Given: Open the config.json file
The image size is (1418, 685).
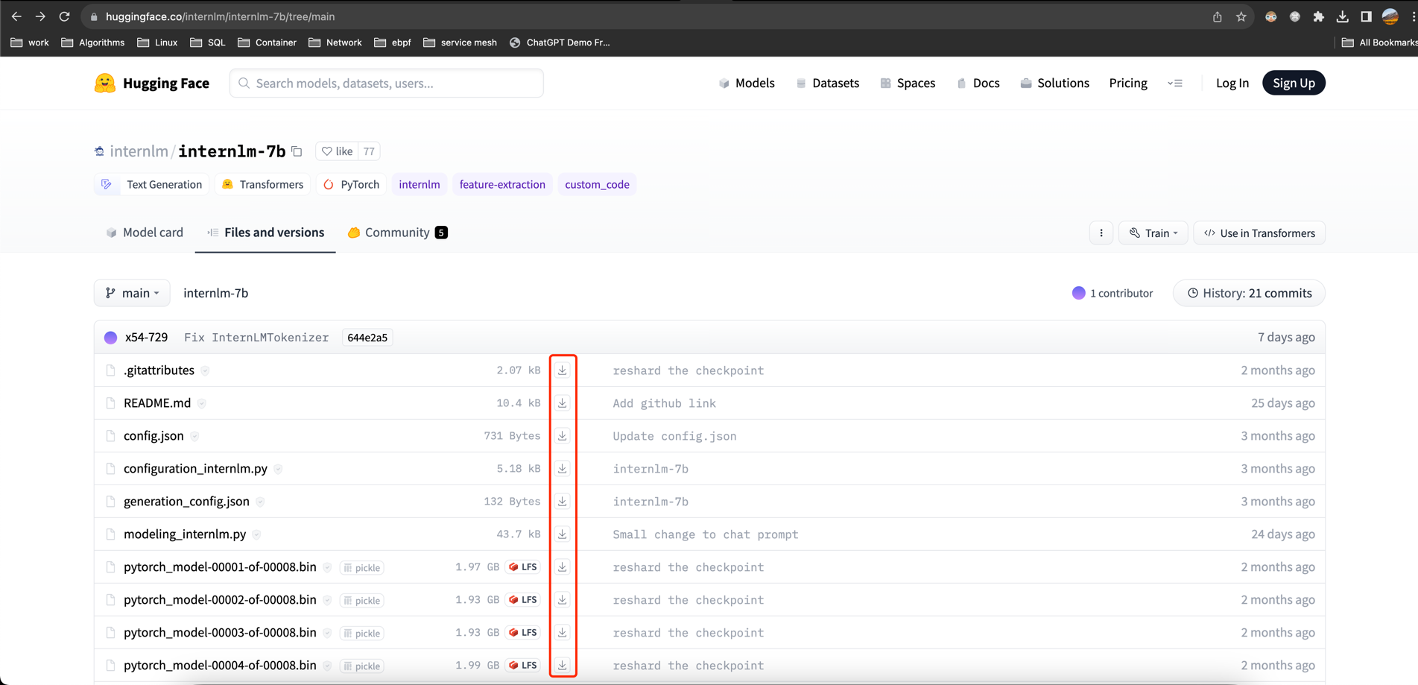Looking at the screenshot, I should tap(153, 436).
